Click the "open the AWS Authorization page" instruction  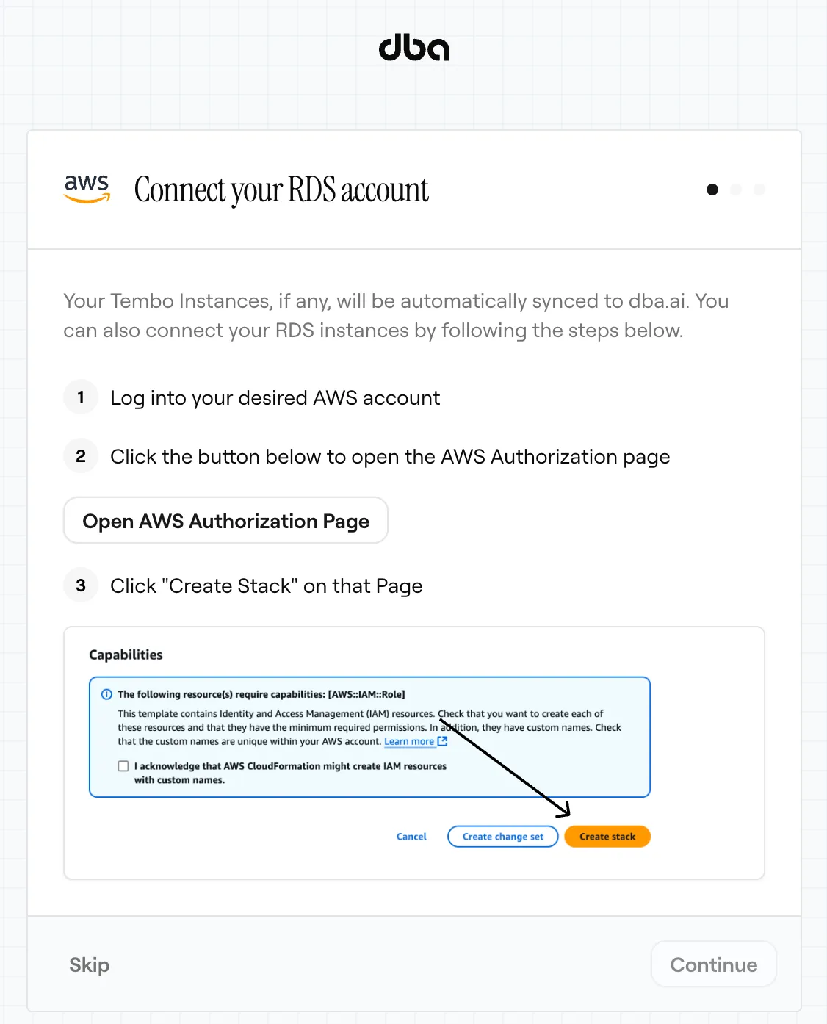point(390,456)
